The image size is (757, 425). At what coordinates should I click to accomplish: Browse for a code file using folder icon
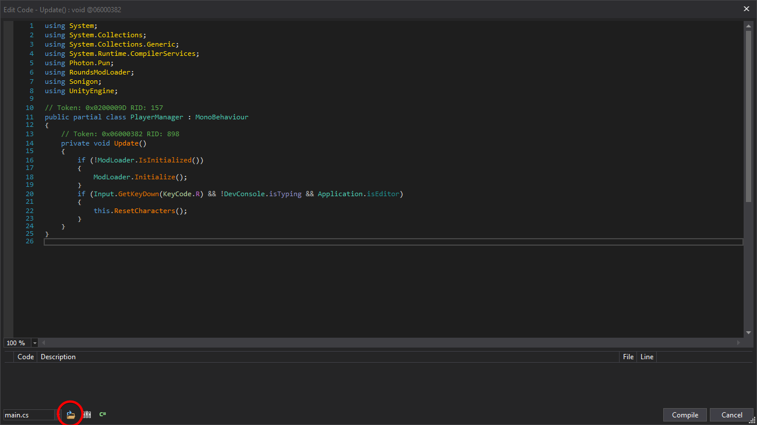tap(70, 414)
